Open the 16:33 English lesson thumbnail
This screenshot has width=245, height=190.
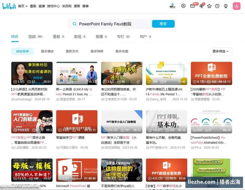[x=77, y=73]
